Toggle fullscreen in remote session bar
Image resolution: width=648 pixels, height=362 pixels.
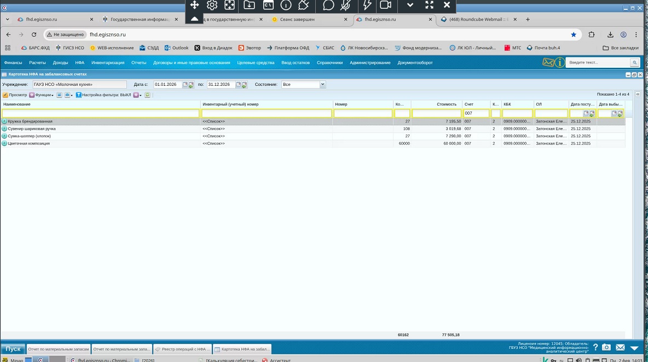click(x=430, y=5)
